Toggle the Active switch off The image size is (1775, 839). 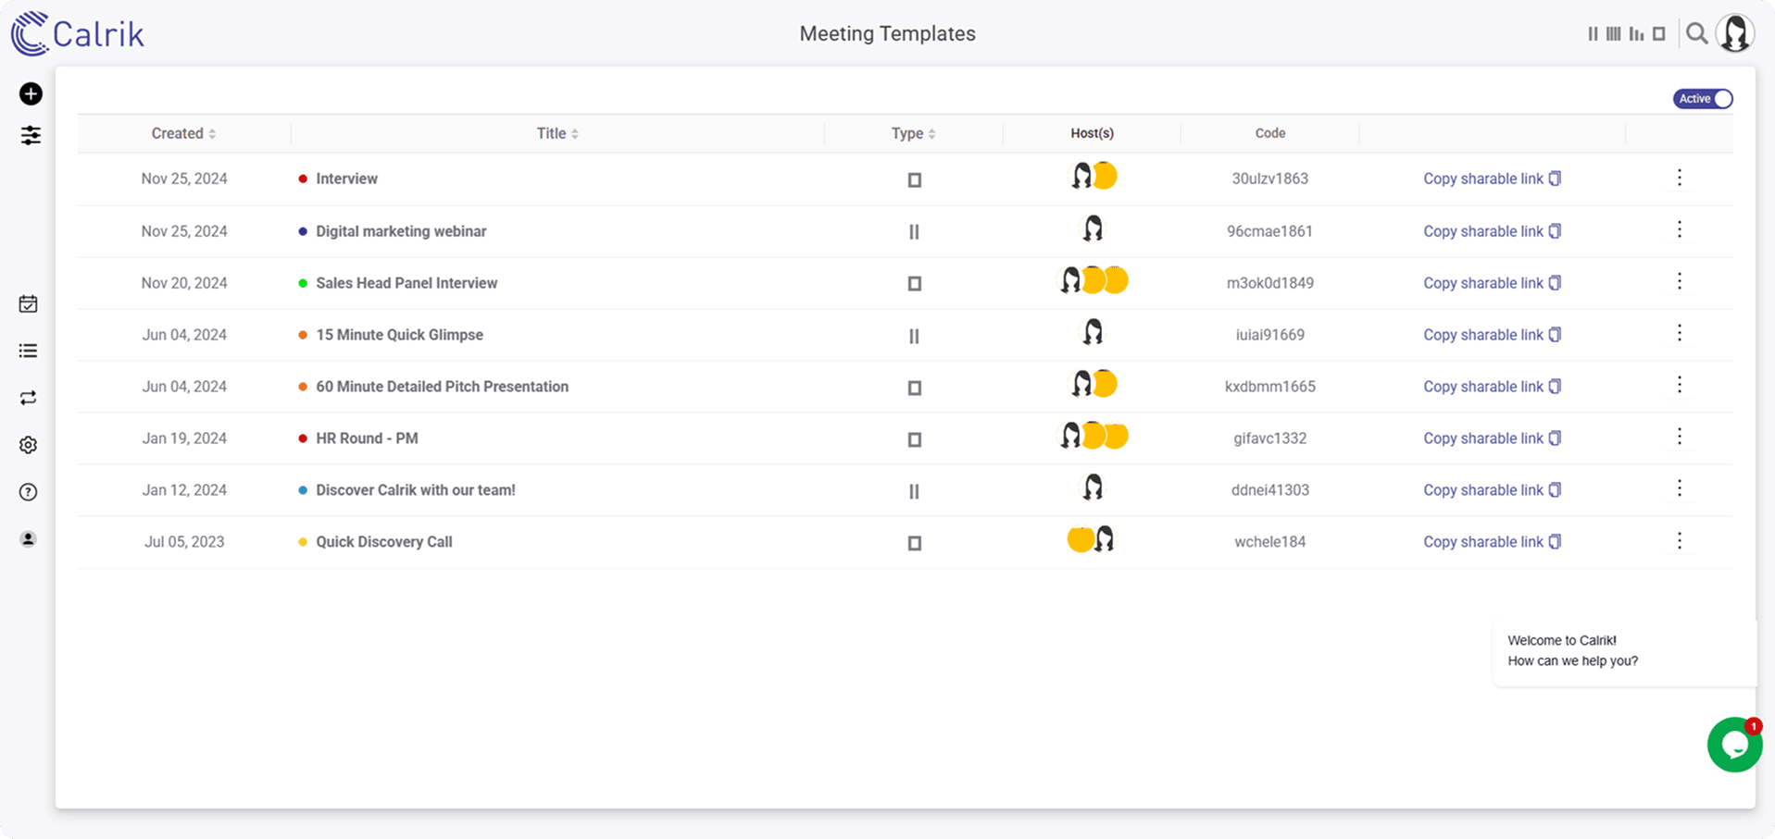click(x=1703, y=99)
